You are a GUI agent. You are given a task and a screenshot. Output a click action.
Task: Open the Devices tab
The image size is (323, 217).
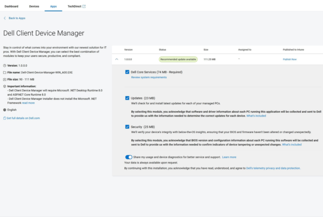pyautogui.click(x=34, y=6)
